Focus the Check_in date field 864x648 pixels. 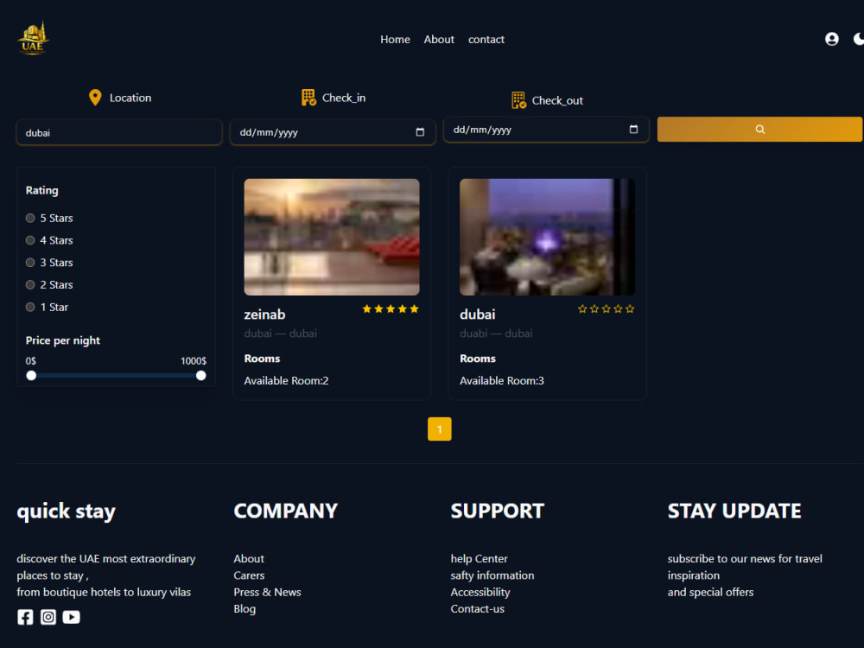(x=333, y=132)
